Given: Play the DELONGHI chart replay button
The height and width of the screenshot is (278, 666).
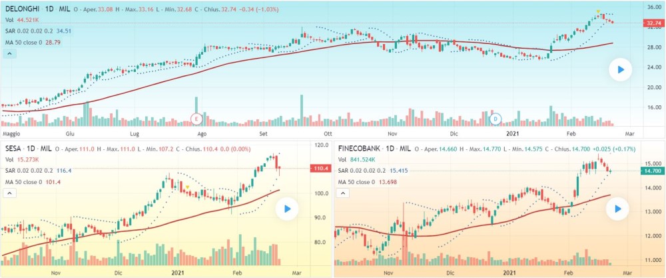Looking at the screenshot, I should [x=621, y=70].
